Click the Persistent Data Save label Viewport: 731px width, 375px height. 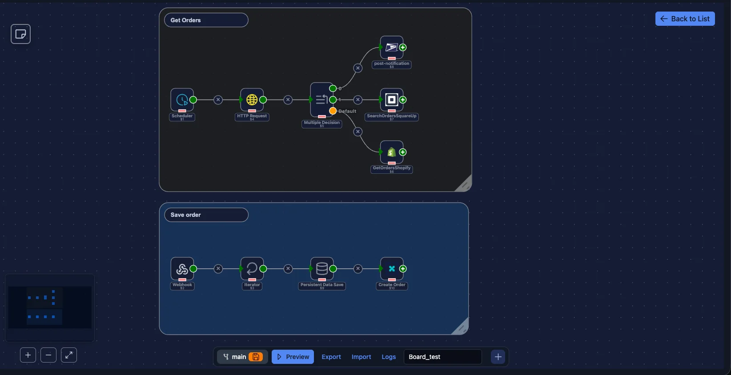point(322,286)
